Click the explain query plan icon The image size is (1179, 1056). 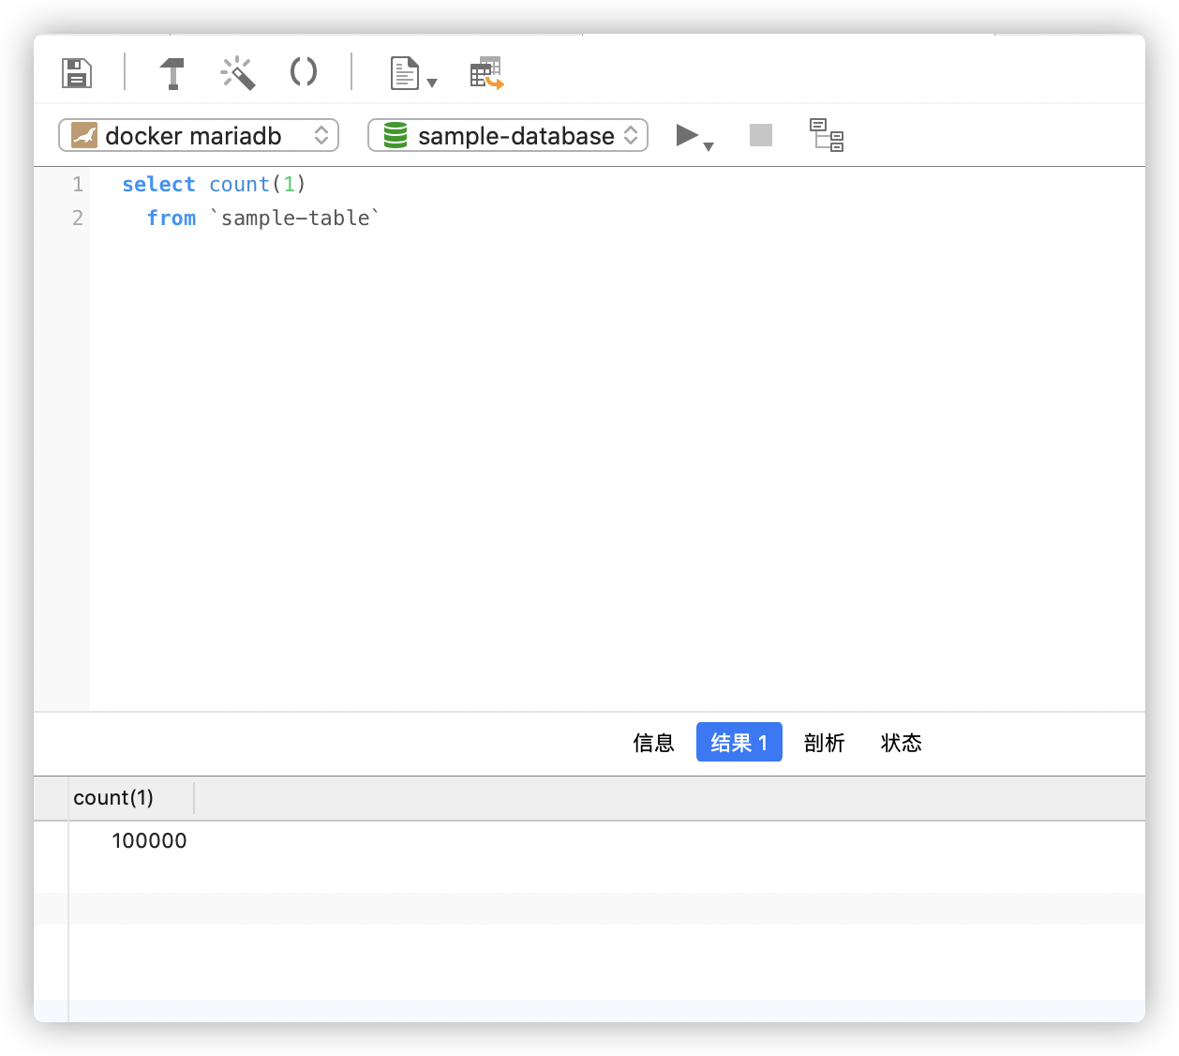827,135
